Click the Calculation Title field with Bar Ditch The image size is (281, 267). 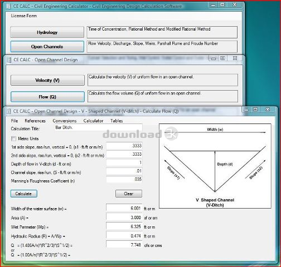click(x=98, y=128)
